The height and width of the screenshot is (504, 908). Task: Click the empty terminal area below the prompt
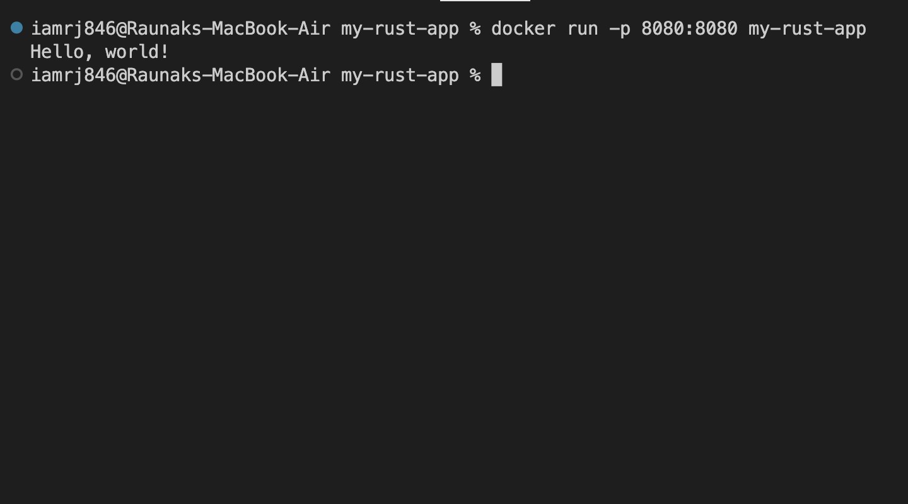(454, 283)
